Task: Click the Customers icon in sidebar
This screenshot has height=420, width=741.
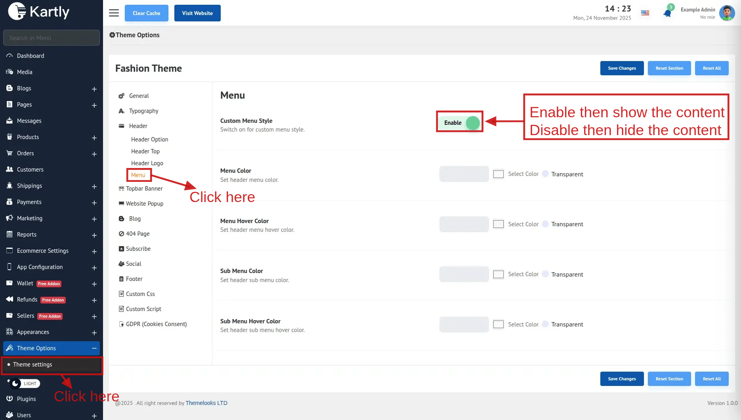Action: pos(10,170)
